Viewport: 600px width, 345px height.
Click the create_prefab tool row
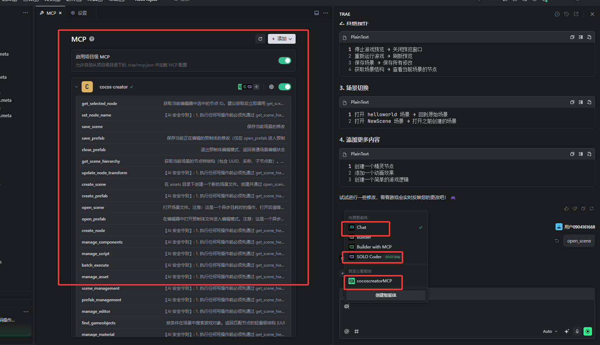184,196
